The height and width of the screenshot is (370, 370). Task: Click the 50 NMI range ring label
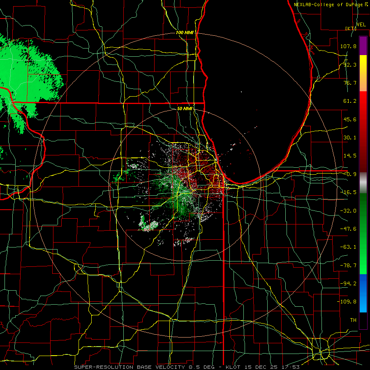[x=185, y=109]
